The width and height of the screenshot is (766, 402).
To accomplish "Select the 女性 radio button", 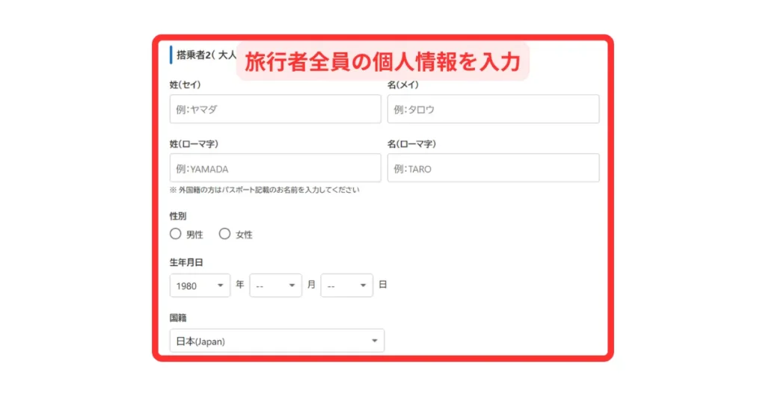I will [x=224, y=234].
